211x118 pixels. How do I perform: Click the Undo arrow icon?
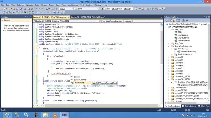pos(36,9)
